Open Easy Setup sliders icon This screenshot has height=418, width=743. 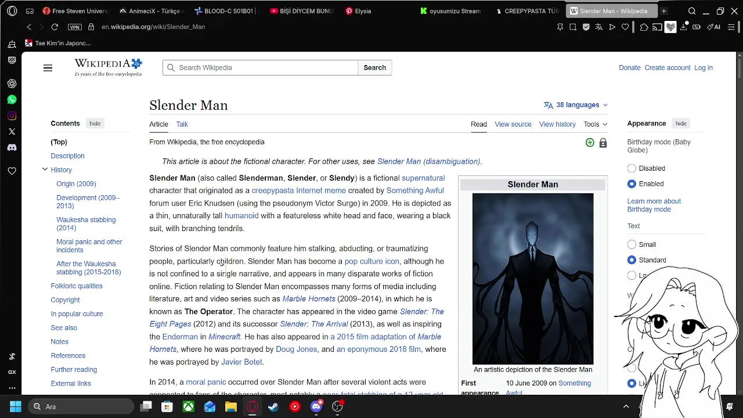click(x=731, y=27)
